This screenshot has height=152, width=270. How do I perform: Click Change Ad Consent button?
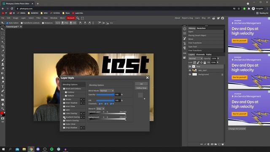pos(237,129)
